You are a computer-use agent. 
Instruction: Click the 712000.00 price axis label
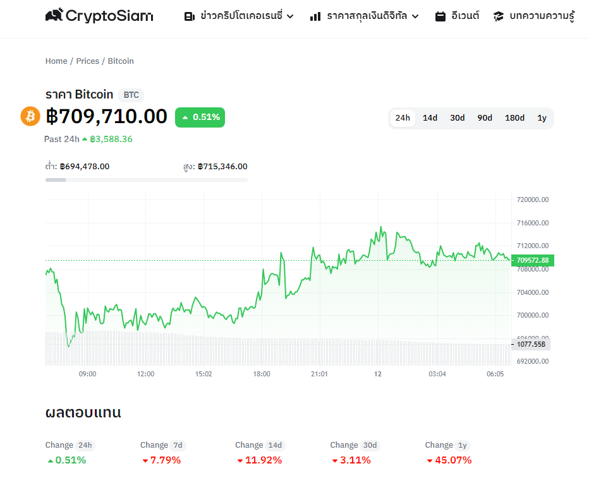[533, 246]
